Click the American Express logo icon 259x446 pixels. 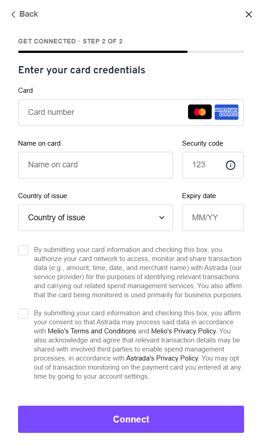226,112
